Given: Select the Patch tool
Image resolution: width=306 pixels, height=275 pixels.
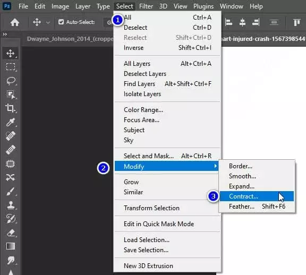Looking at the screenshot, I should [x=10, y=164].
